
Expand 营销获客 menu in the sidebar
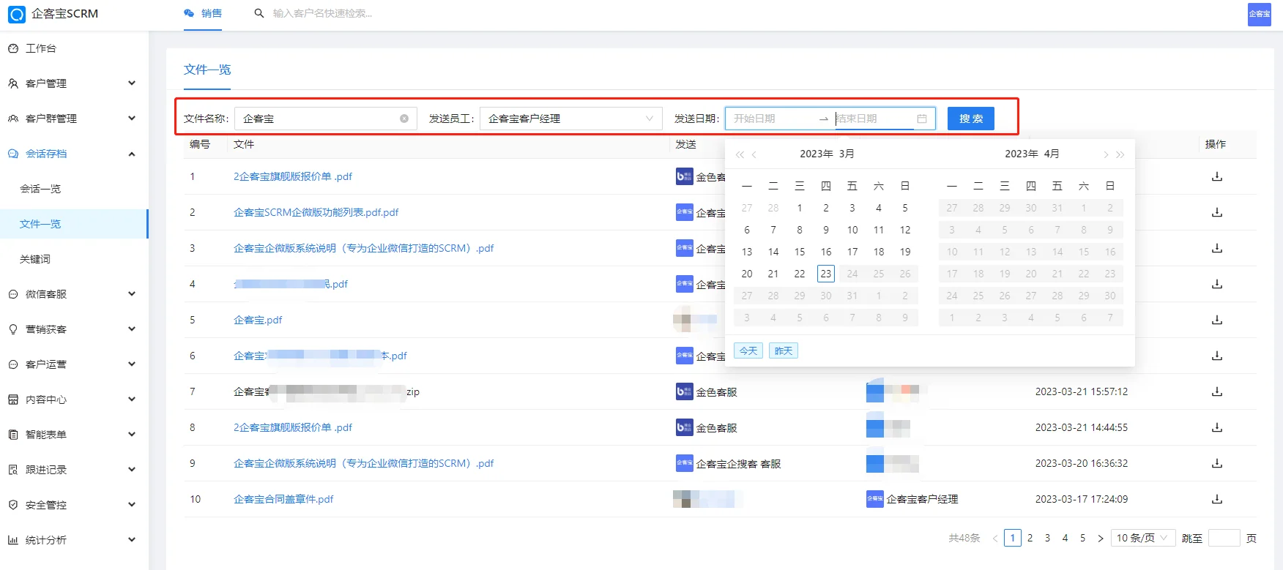pos(73,329)
